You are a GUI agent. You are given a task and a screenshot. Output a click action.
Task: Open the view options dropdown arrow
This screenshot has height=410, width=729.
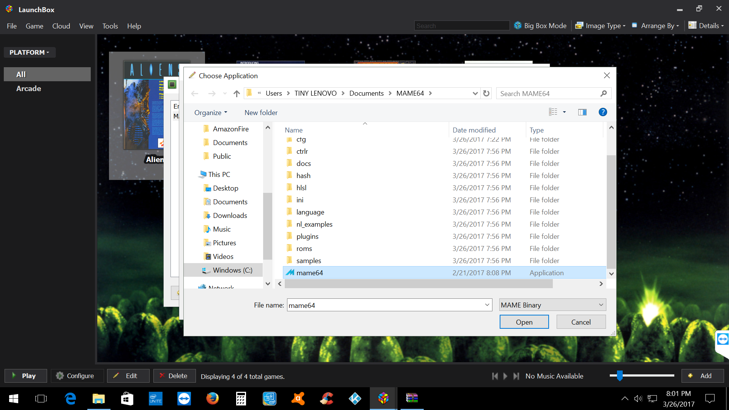click(564, 112)
